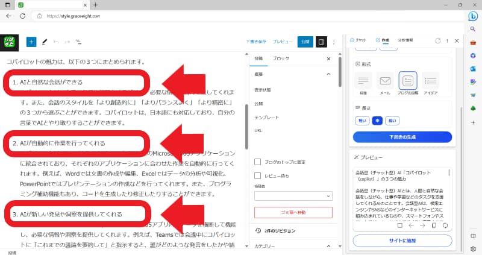The height and width of the screenshot is (255, 482).
Task: Open the Insights tab in Copilot pane
Action: (x=405, y=40)
